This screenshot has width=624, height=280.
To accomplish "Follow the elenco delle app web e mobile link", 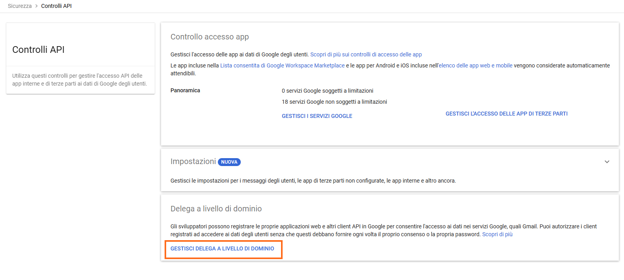I will click(x=476, y=65).
